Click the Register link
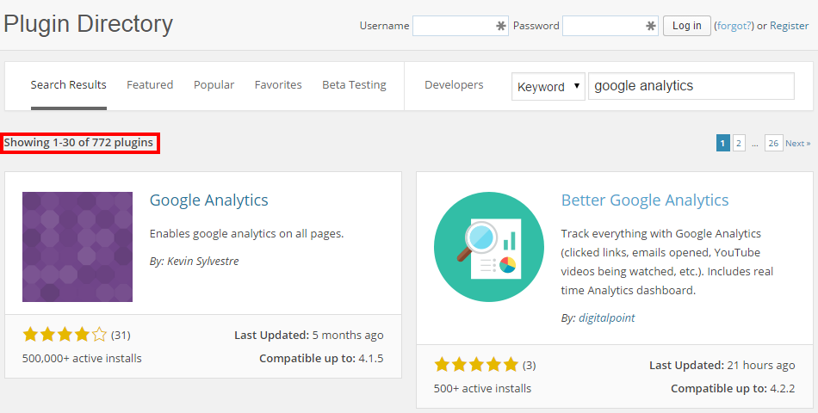This screenshot has height=413, width=818. click(789, 26)
